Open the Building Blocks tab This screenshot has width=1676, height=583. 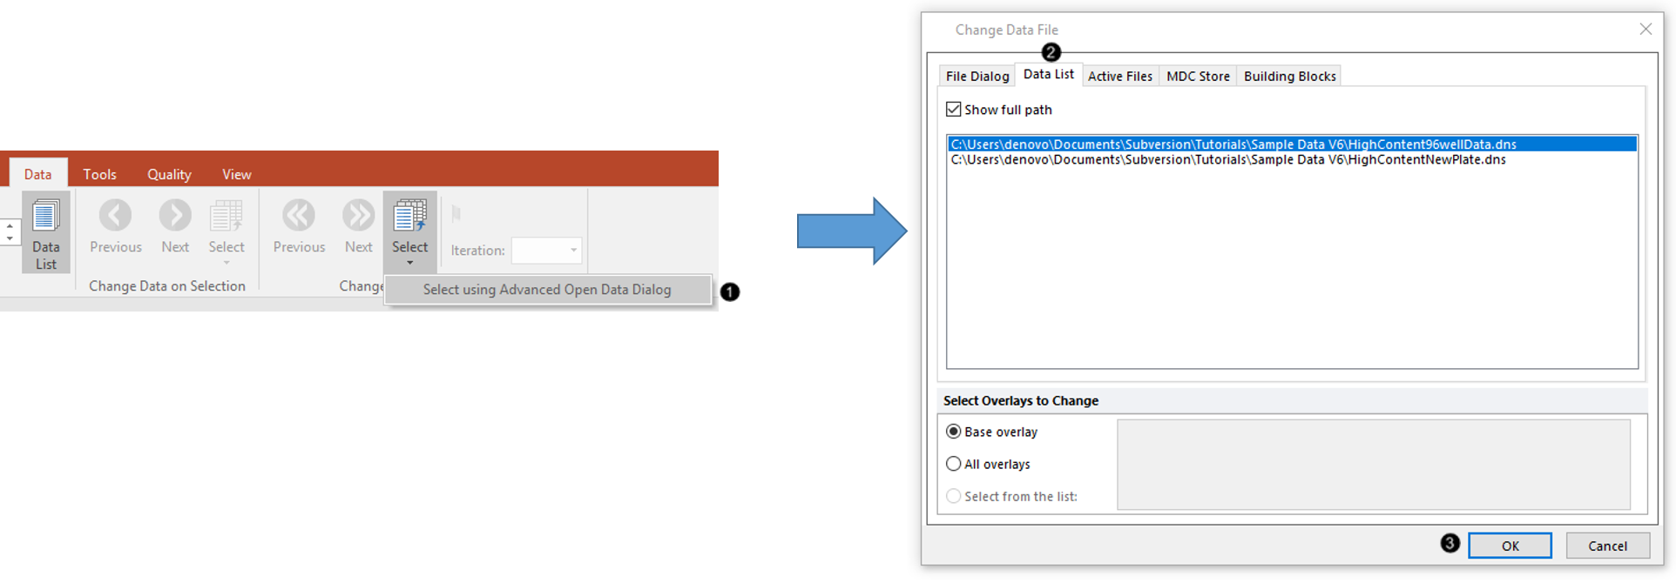coord(1290,77)
